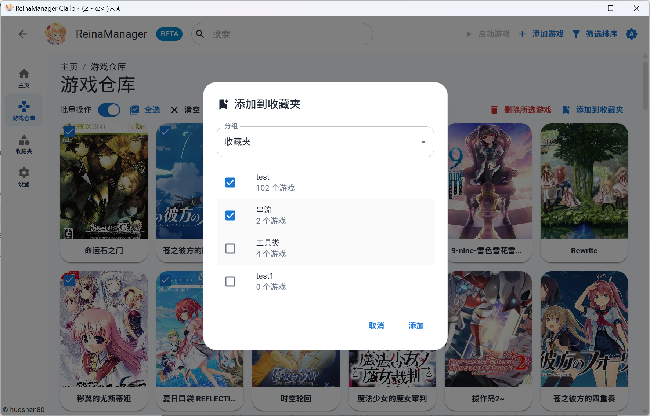Click 时空轮回 game title
Image resolution: width=650 pixels, height=416 pixels.
(x=296, y=399)
